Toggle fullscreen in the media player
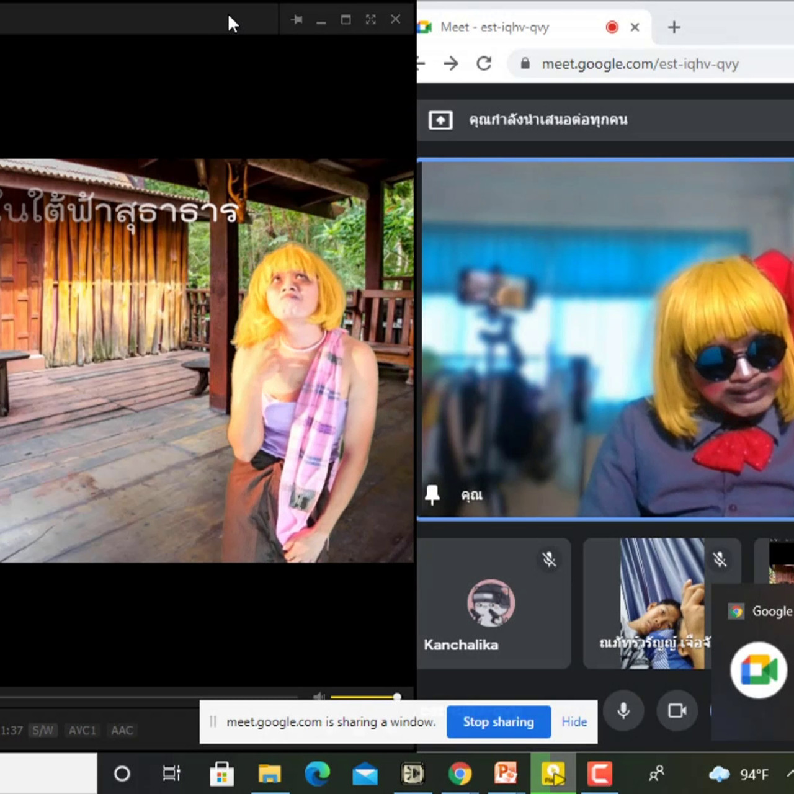The height and width of the screenshot is (794, 794). [x=370, y=20]
